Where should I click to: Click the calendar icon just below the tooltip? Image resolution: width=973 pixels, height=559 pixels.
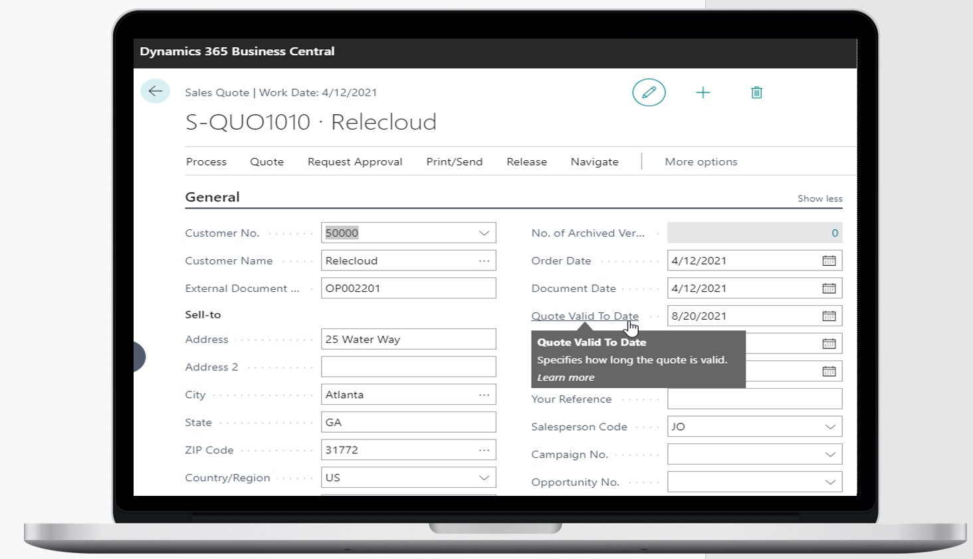829,371
